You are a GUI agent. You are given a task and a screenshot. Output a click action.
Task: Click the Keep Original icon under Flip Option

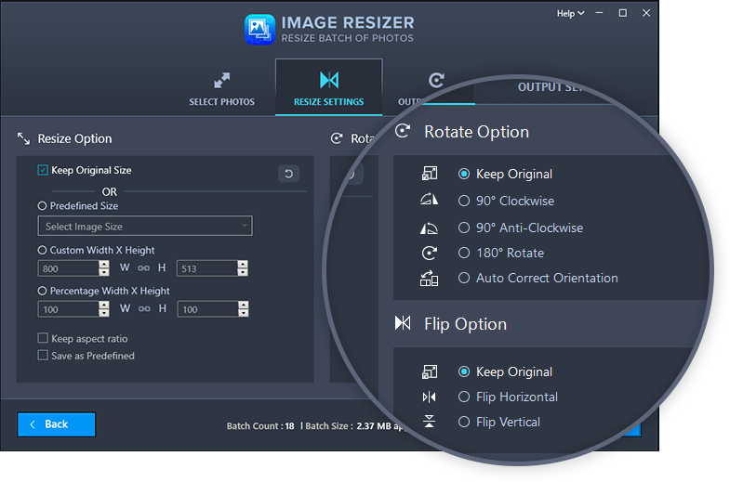point(430,371)
